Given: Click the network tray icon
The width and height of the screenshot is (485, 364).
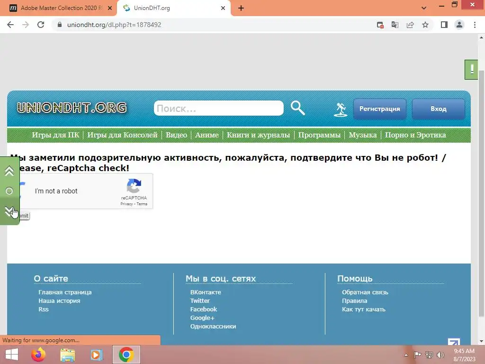Looking at the screenshot, I should point(429,355).
